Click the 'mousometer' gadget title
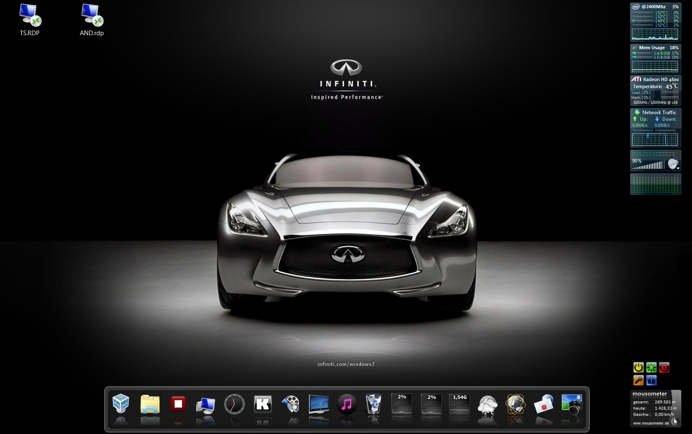Viewport: 692px width, 434px height. [650, 394]
